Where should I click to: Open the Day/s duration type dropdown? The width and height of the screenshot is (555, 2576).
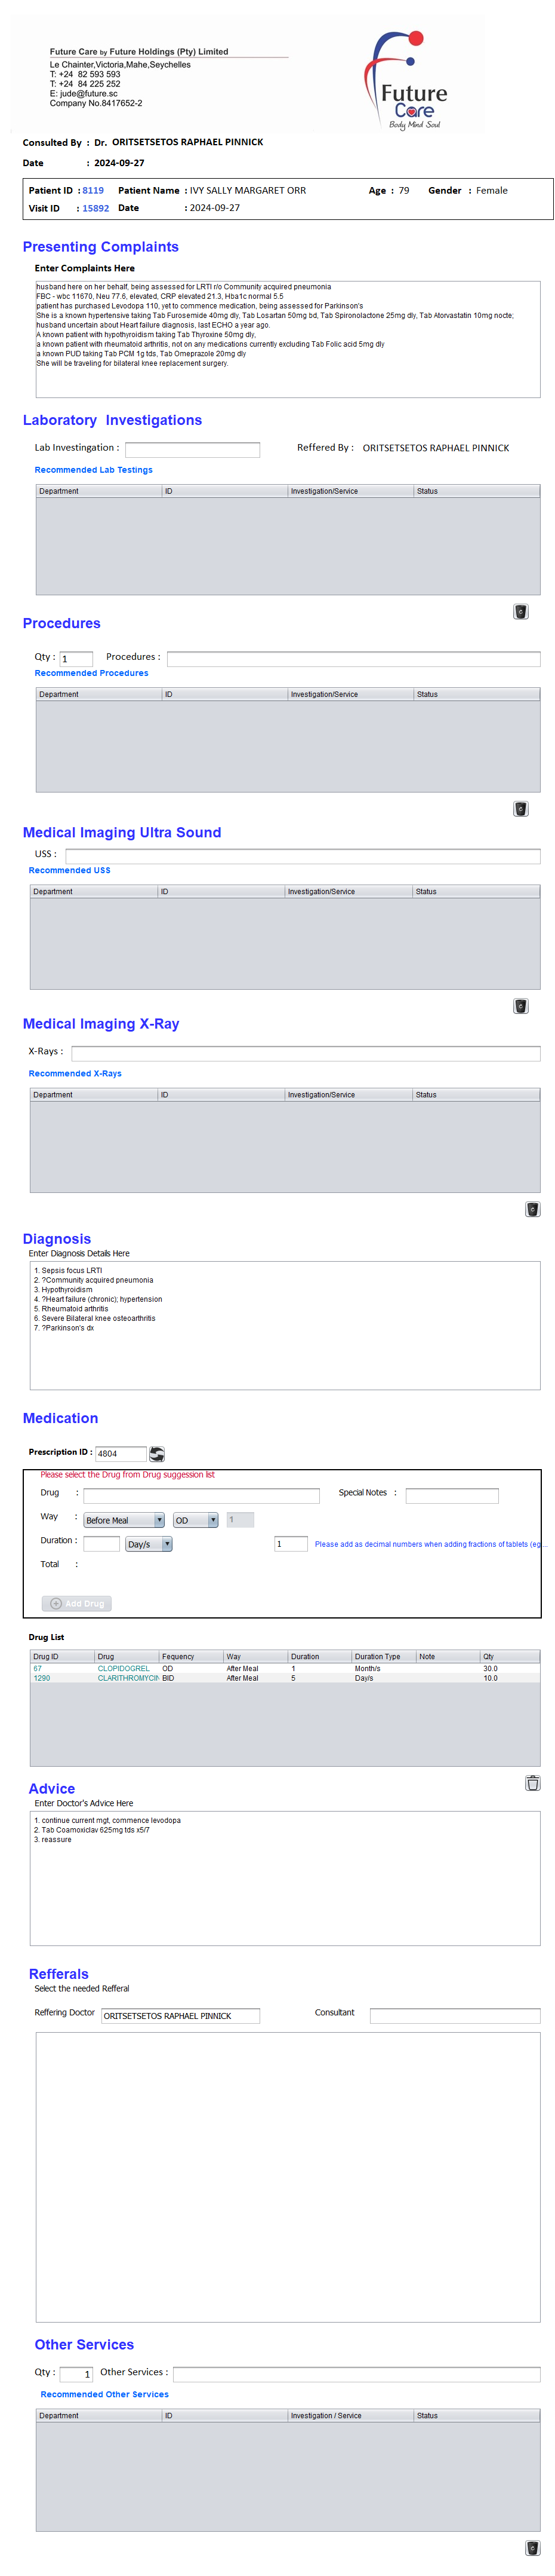click(148, 1544)
